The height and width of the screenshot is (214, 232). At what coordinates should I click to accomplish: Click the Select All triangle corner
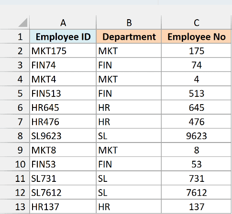click(x=23, y=23)
